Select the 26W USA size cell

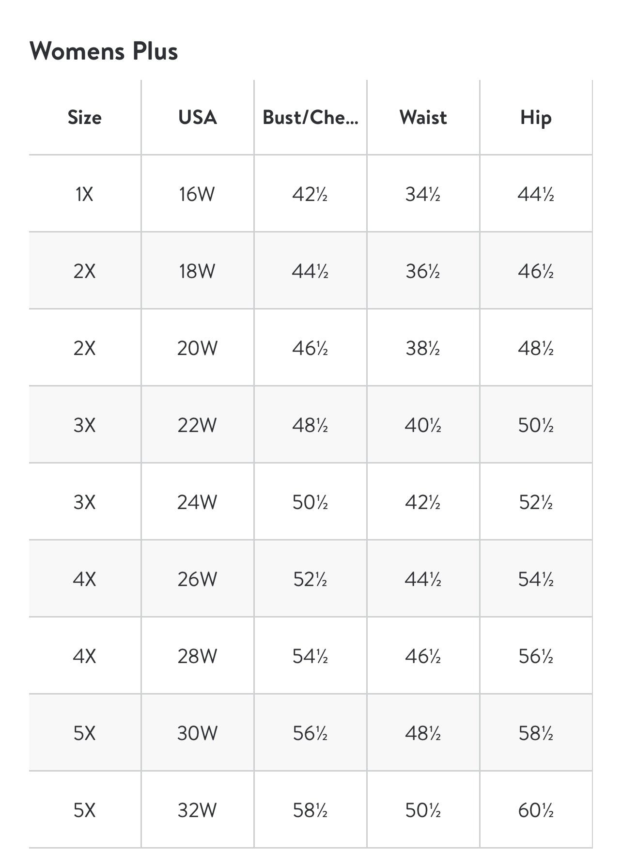[x=197, y=579]
